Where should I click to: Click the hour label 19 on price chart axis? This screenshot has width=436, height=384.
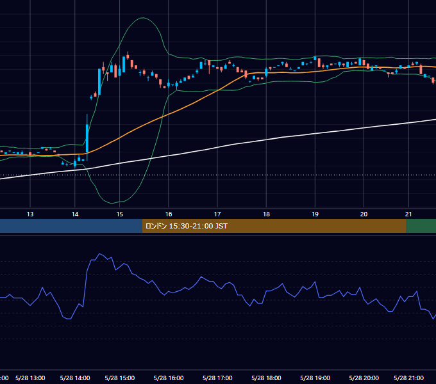(315, 214)
